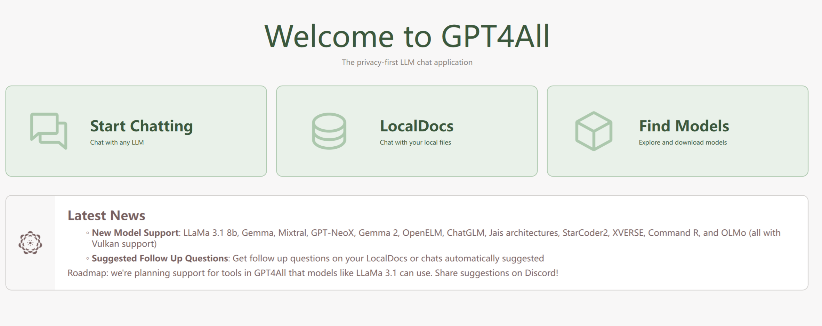
Task: Click the 'Vulkan support)' text in the news
Action: click(x=124, y=244)
